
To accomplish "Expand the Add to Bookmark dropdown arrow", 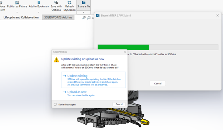I will coord(39,12).
